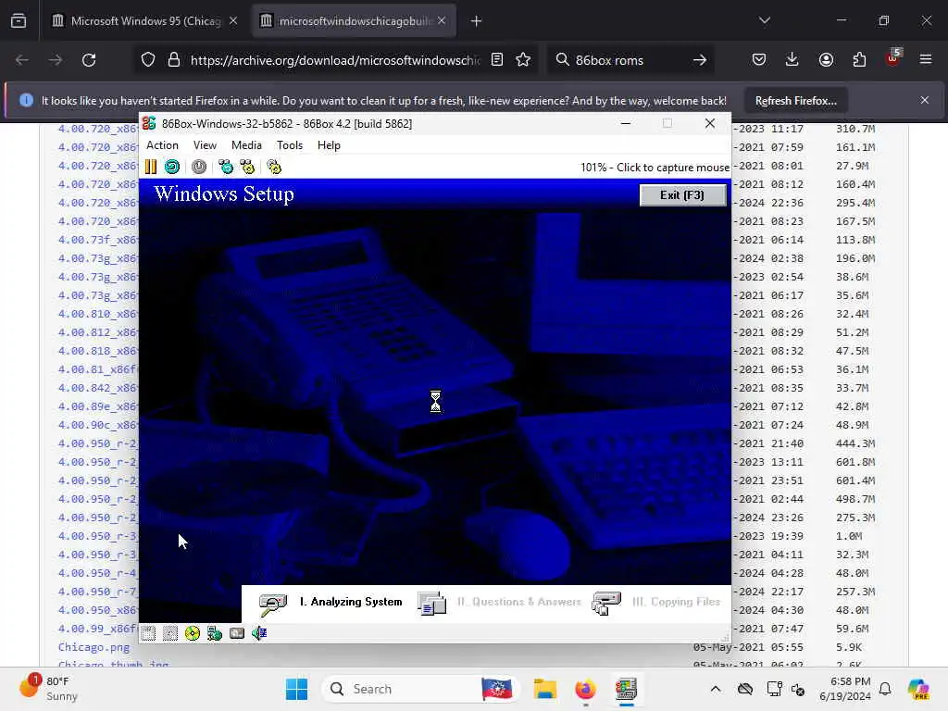Image resolution: width=948 pixels, height=711 pixels.
Task: Open Save to Pocket icon
Action: (x=759, y=60)
